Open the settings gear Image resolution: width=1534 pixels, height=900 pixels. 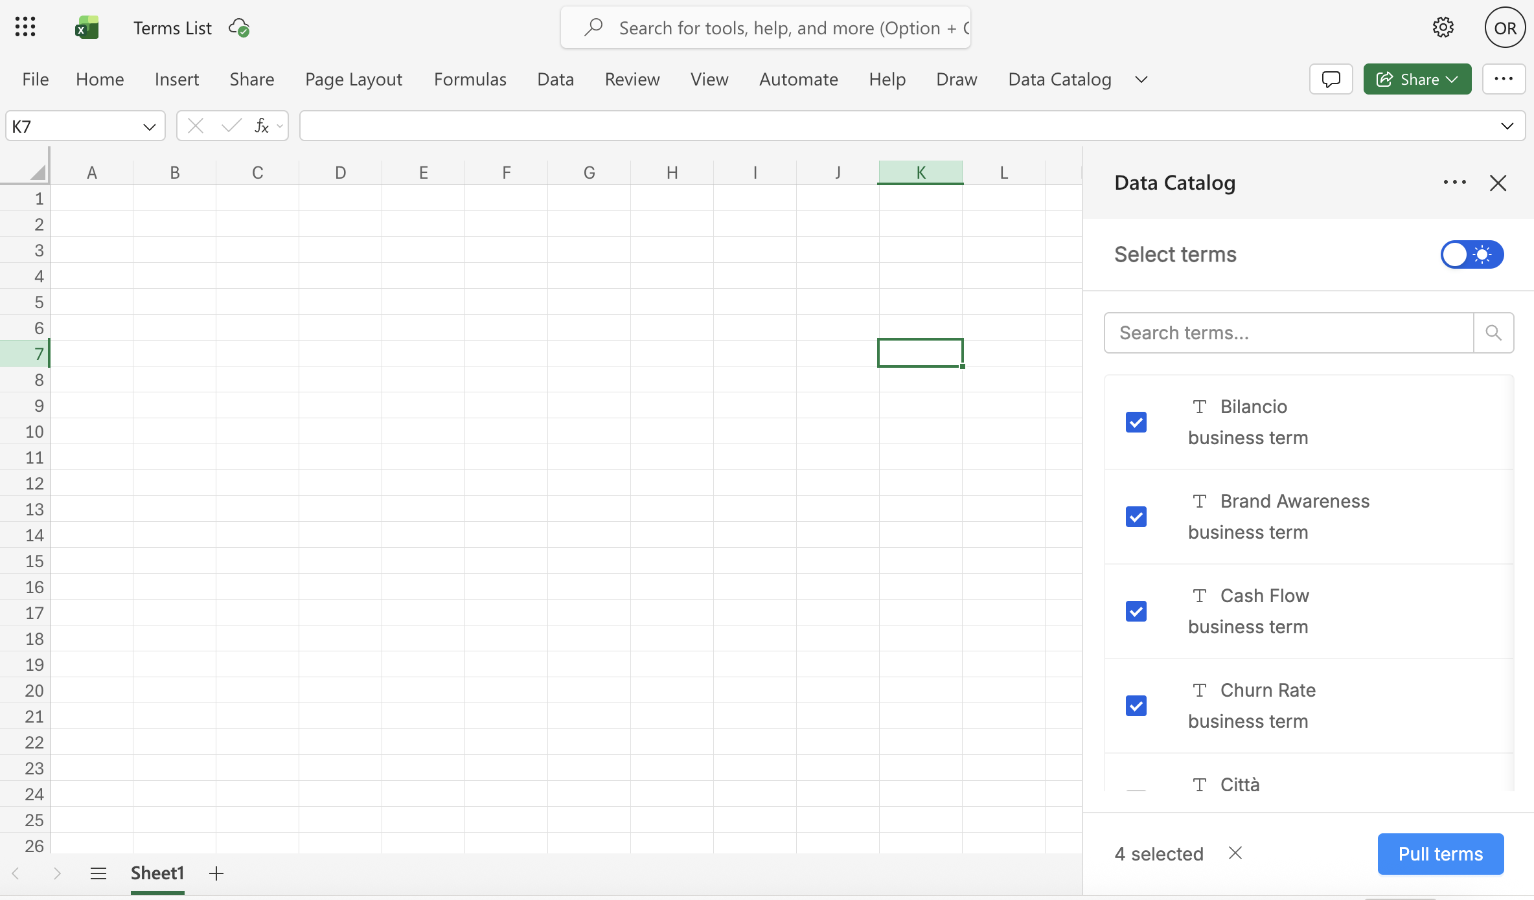coord(1443,27)
